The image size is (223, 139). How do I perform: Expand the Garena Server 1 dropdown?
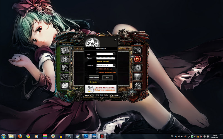click(114, 65)
